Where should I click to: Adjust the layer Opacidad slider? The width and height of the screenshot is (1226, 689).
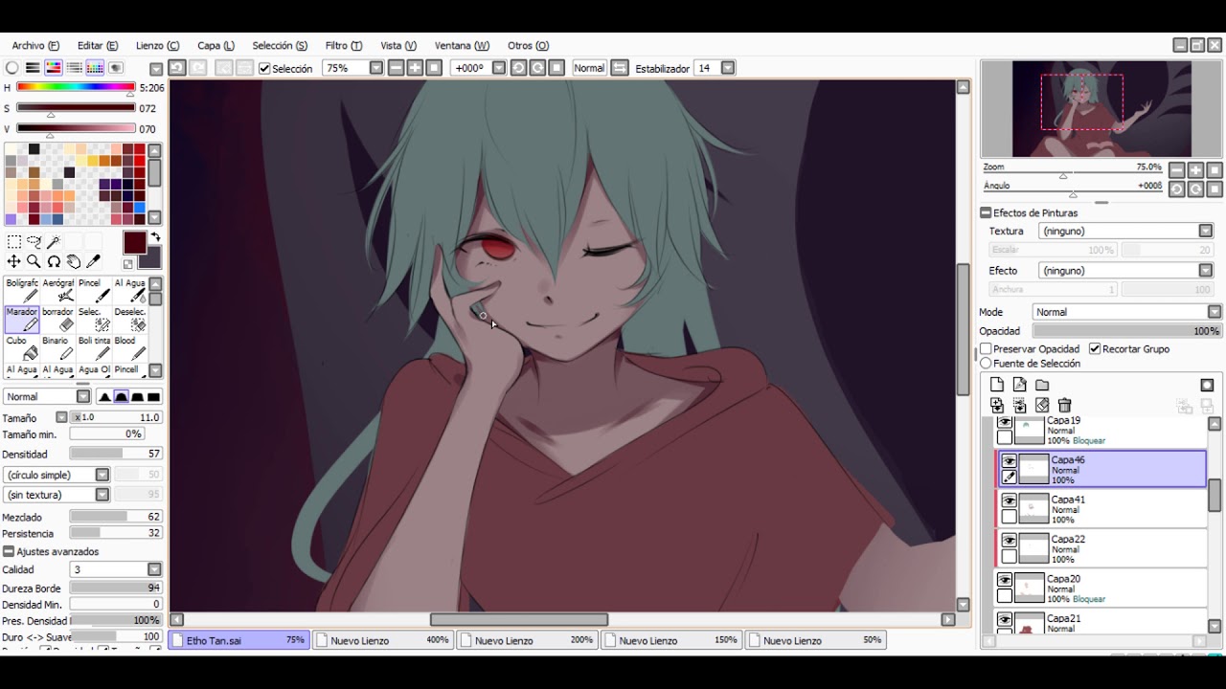click(1127, 331)
